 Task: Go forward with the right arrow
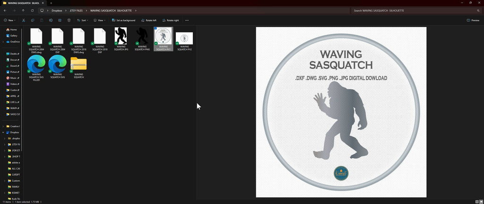14,10
